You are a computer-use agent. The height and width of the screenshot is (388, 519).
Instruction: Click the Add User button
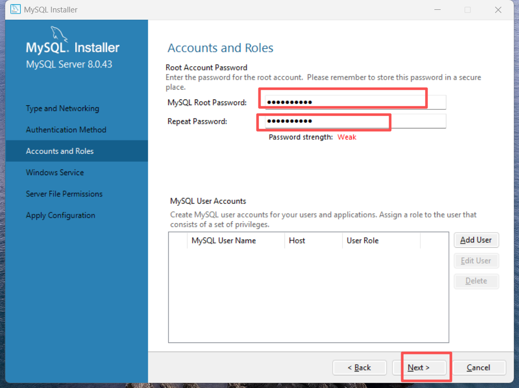[x=476, y=240]
